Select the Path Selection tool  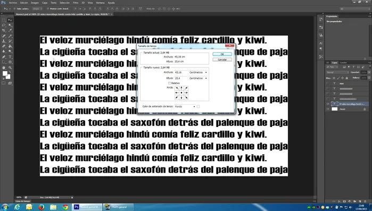tap(4, 62)
